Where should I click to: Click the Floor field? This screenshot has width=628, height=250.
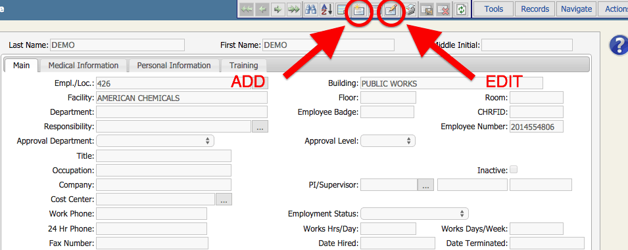(389, 98)
